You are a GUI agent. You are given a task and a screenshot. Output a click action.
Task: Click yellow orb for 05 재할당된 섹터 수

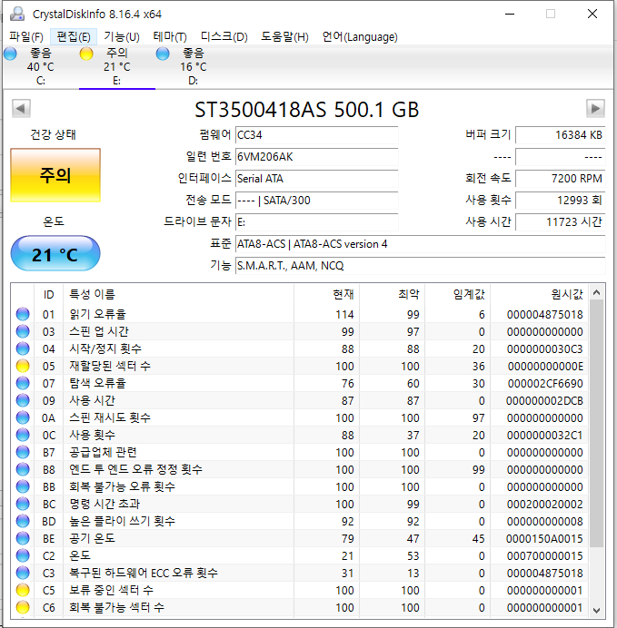coord(23,366)
